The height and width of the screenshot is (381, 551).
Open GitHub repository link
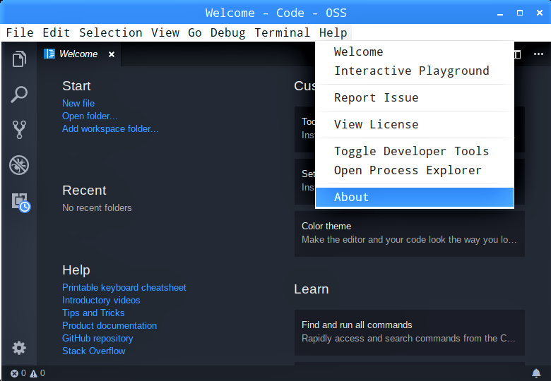[x=97, y=338]
